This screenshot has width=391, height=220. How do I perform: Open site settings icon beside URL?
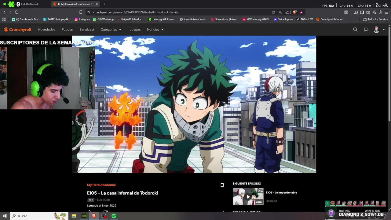click(89, 12)
